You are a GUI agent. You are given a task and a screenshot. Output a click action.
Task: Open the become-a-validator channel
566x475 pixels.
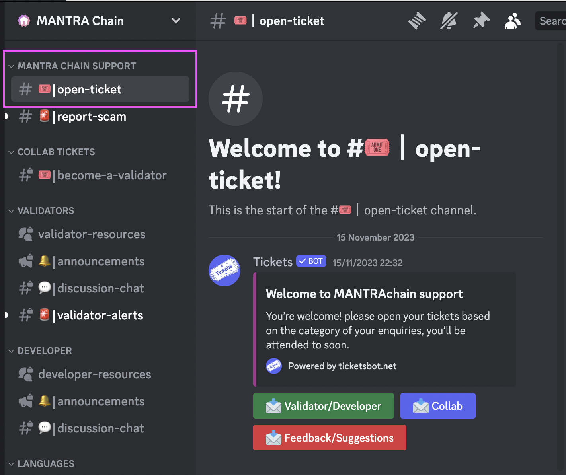point(111,175)
